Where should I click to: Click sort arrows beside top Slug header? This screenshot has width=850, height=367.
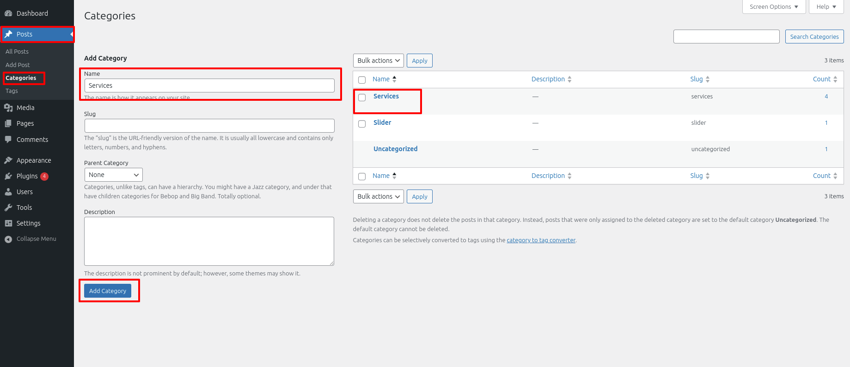point(708,79)
